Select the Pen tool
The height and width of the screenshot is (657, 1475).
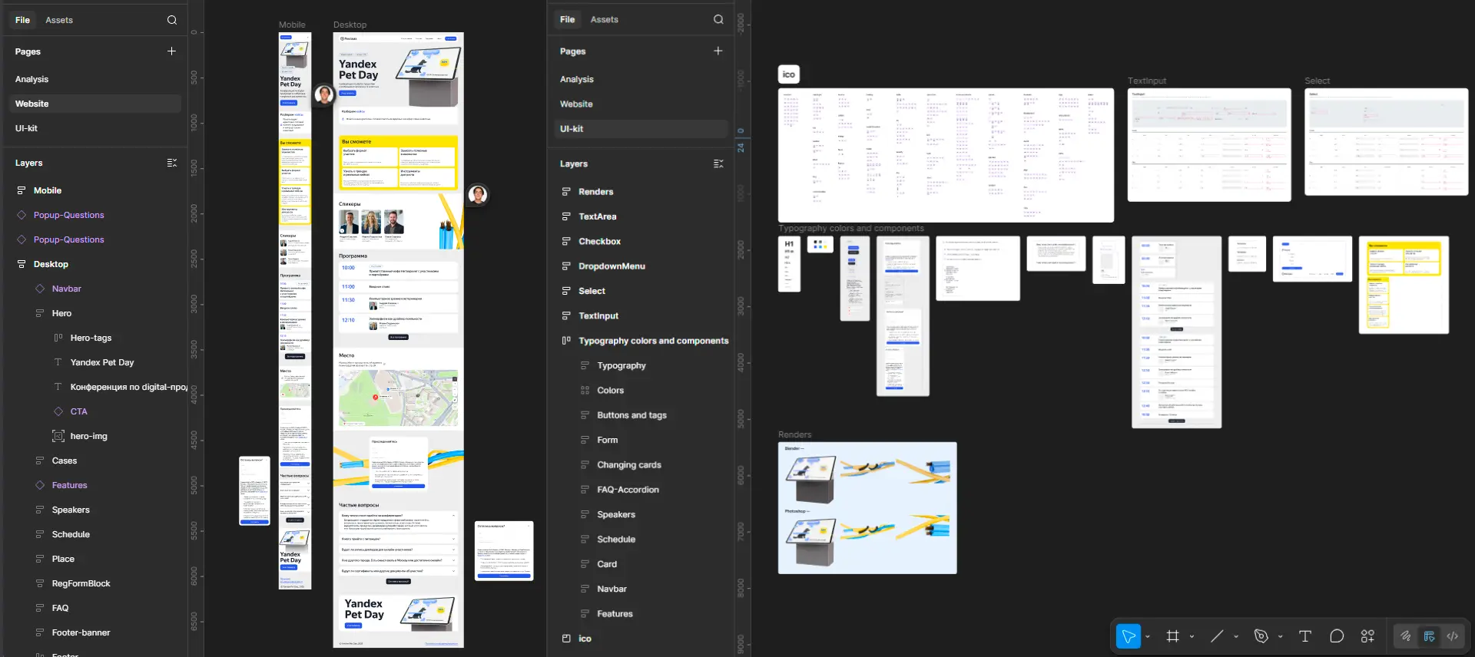point(1261,636)
